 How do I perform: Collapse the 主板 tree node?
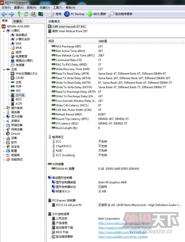click(x=4, y=69)
